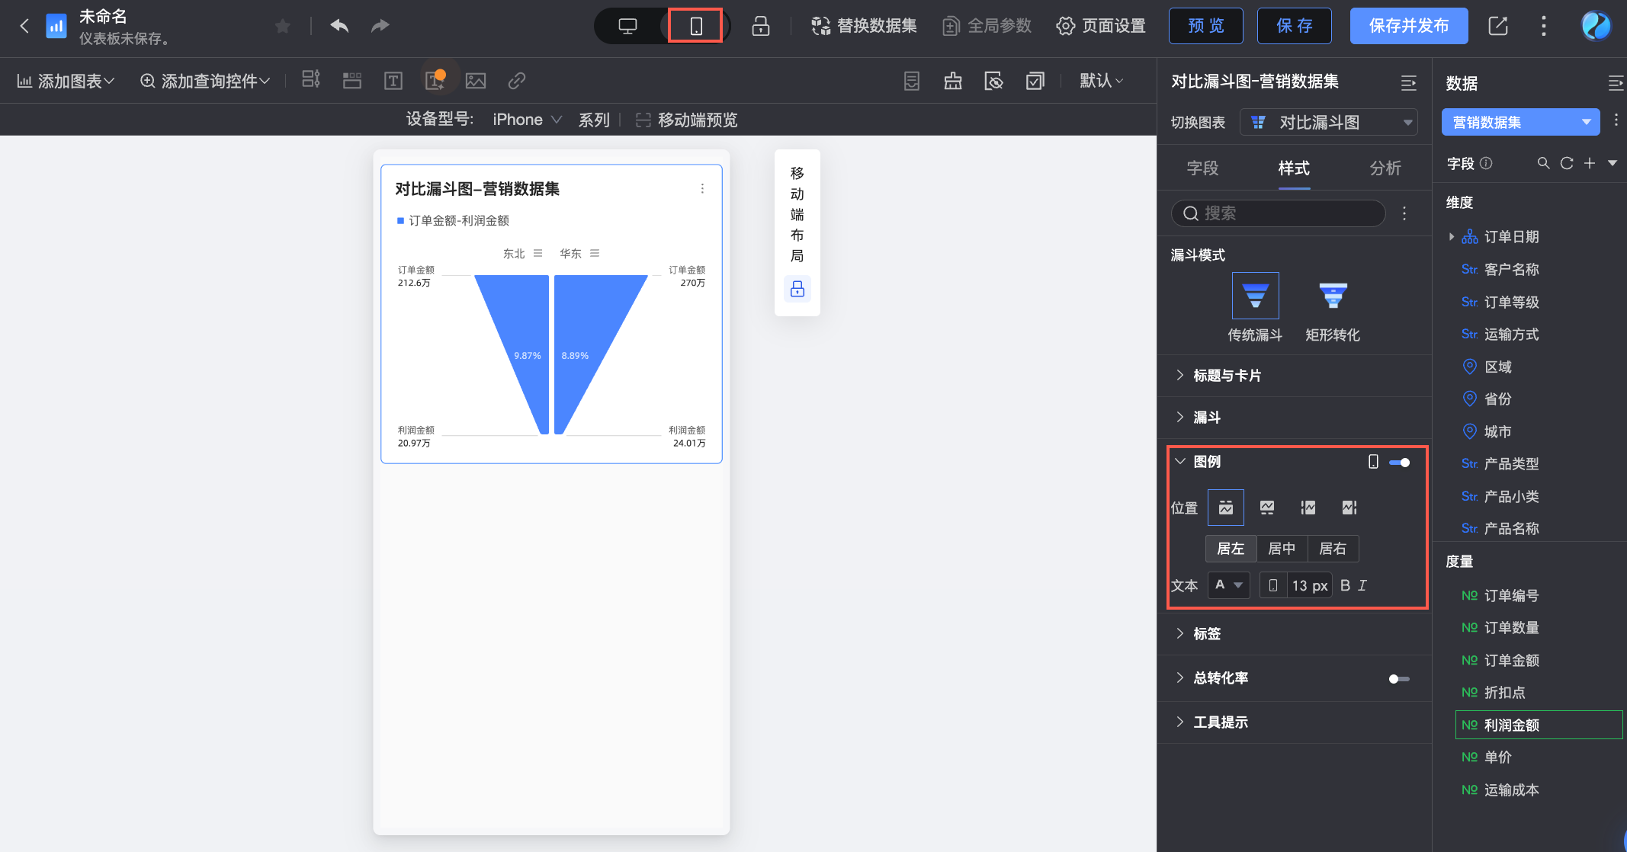
Task: Select the 矩形转化 funnel mode icon
Action: tap(1332, 296)
